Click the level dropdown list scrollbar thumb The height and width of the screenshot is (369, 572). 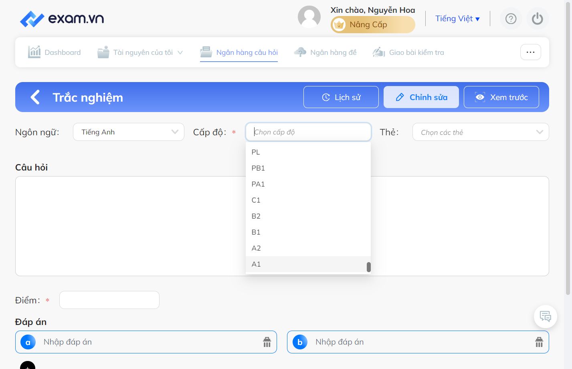coord(369,267)
